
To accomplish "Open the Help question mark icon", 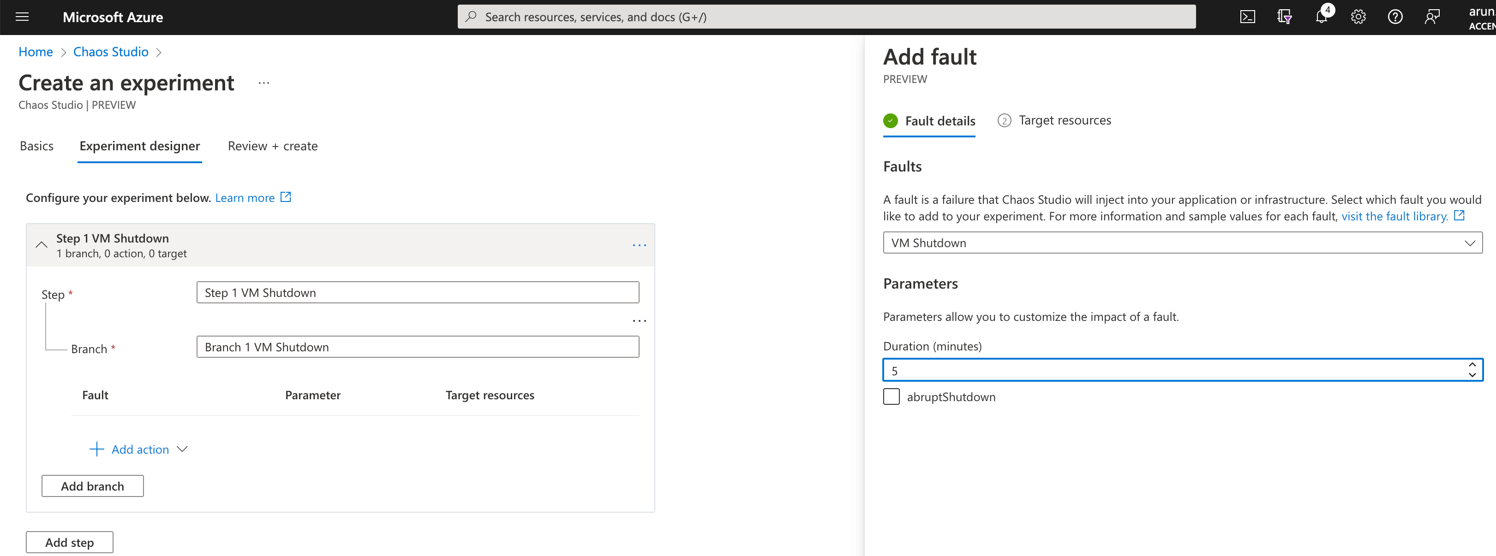I will coord(1395,17).
